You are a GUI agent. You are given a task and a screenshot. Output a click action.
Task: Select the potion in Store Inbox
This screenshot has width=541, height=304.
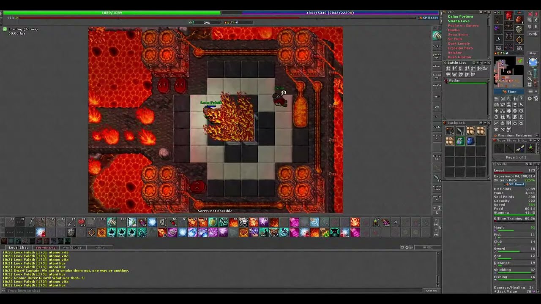tap(531, 148)
